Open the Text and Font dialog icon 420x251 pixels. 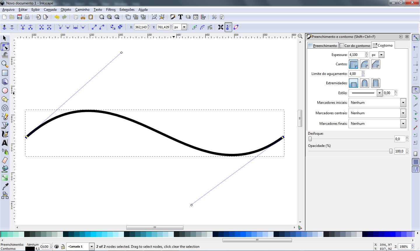181,17
